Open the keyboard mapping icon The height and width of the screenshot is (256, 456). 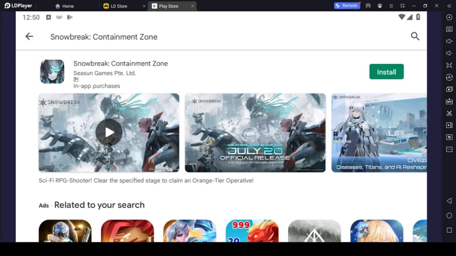coord(449,29)
